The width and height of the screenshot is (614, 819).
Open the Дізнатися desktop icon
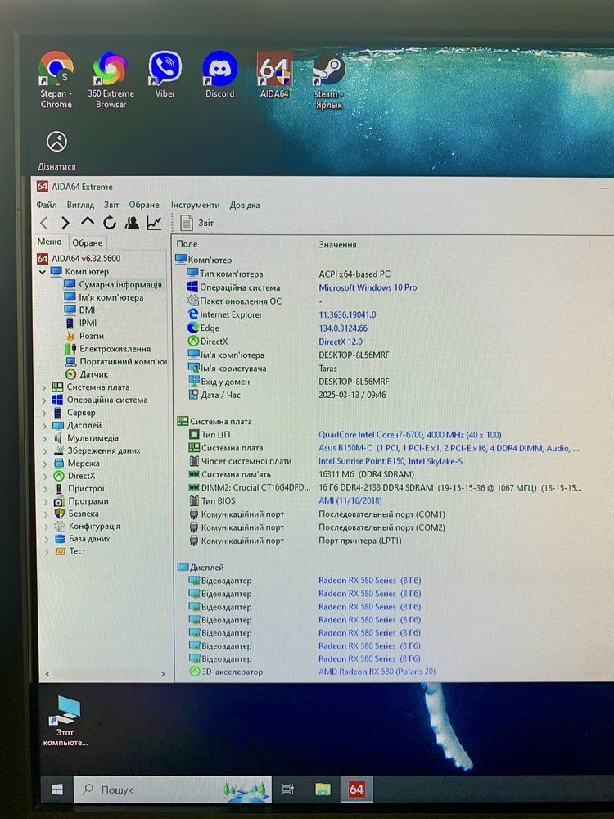point(56,151)
